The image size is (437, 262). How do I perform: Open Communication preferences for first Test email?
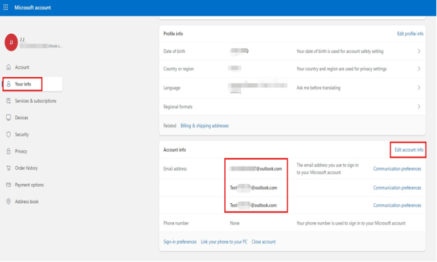[397, 188]
